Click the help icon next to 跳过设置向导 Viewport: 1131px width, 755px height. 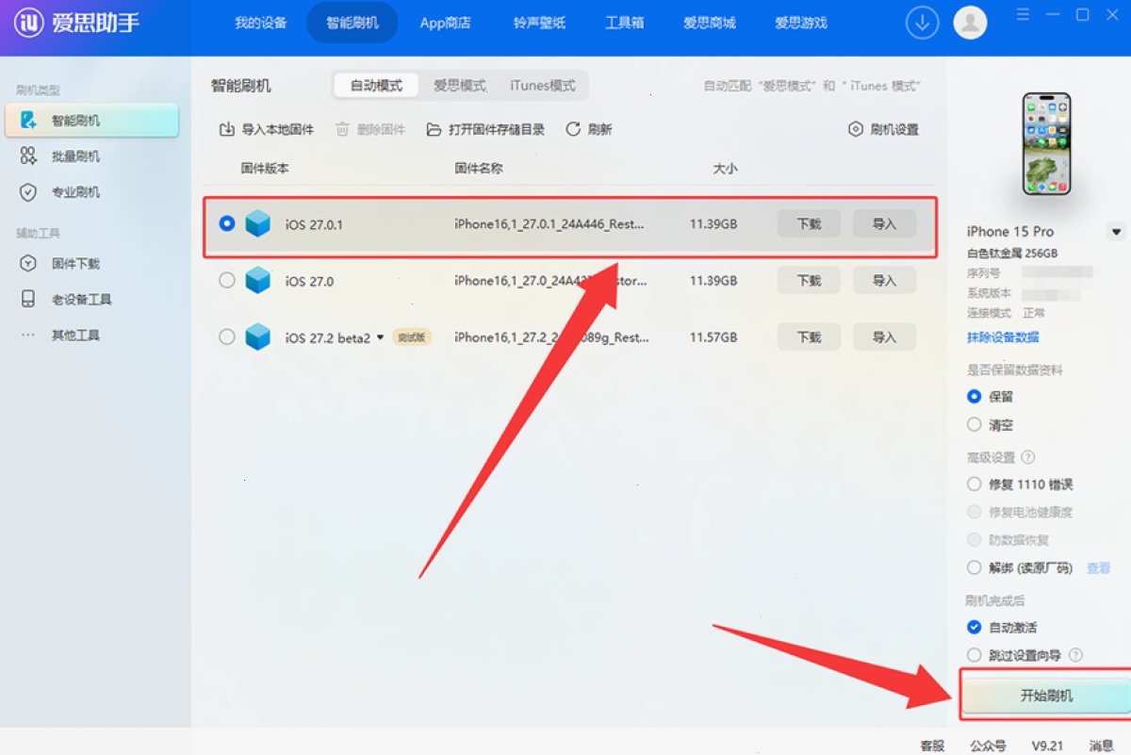click(x=1075, y=655)
